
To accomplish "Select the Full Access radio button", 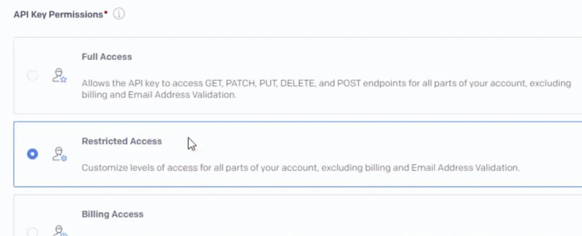I will pyautogui.click(x=32, y=76).
